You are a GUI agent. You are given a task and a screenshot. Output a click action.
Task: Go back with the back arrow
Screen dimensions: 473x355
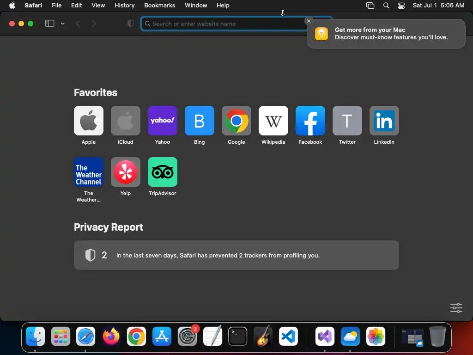tap(78, 24)
